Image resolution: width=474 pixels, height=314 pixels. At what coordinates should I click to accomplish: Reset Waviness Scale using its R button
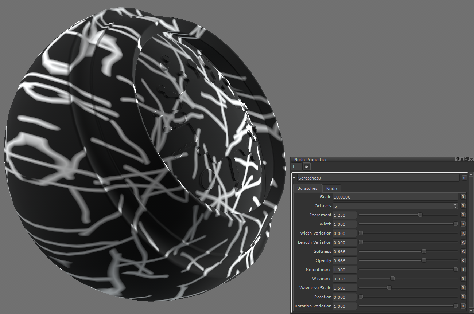[463, 288]
